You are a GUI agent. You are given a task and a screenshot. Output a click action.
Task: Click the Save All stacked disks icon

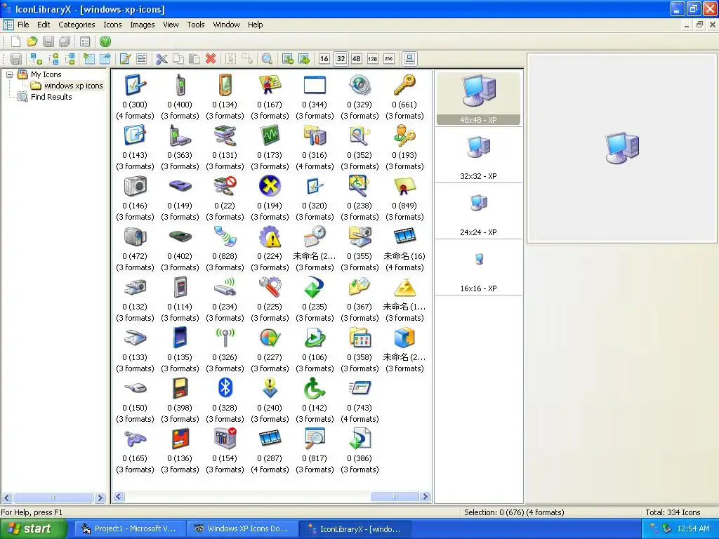click(65, 41)
